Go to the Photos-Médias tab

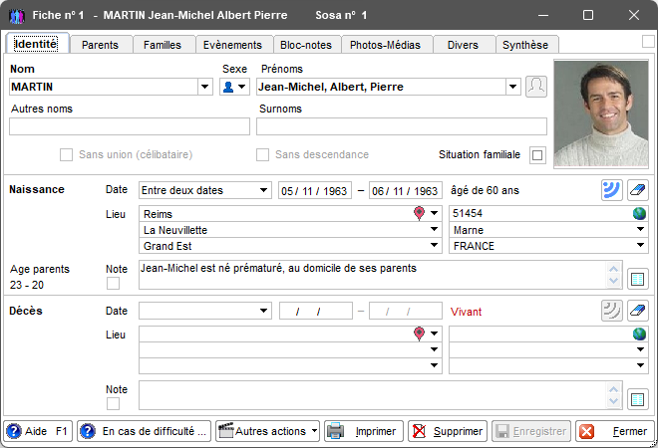click(x=385, y=45)
